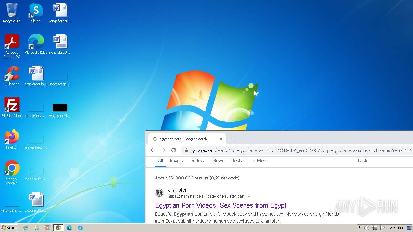The image size is (413, 232).
Task: Launch Microsoft Edge desktop shortcut
Action: 36,44
